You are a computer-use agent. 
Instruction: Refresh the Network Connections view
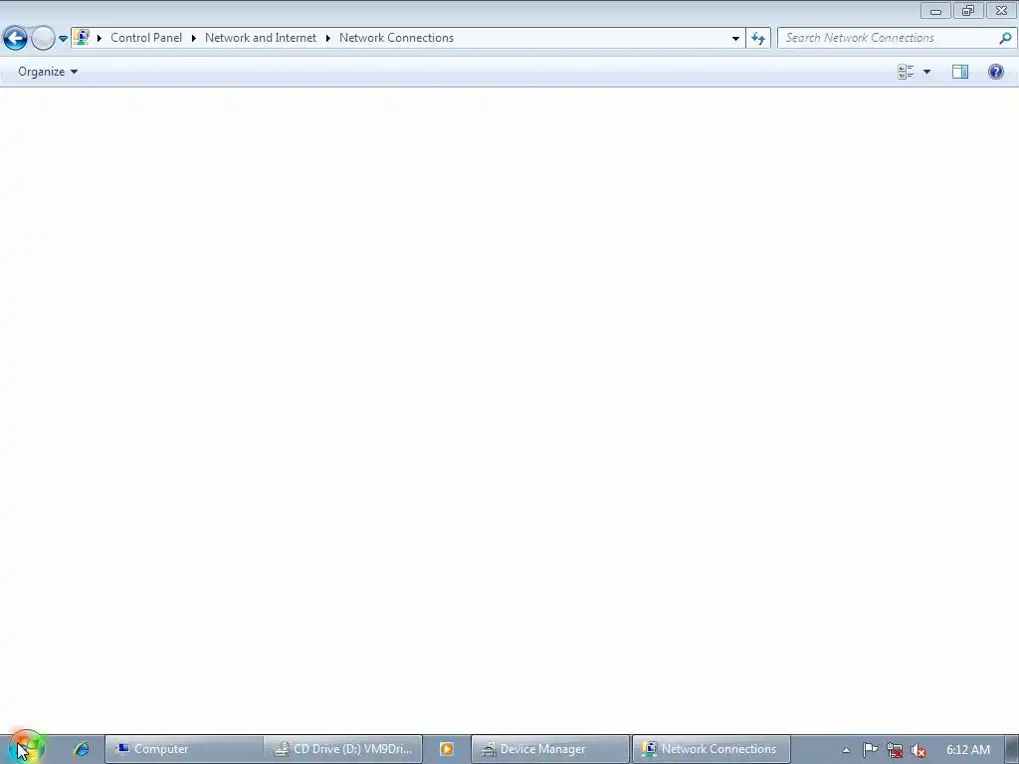click(758, 38)
